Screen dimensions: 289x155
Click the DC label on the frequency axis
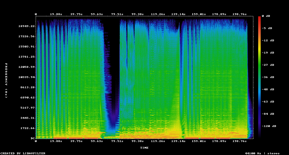pyautogui.click(x=33, y=138)
